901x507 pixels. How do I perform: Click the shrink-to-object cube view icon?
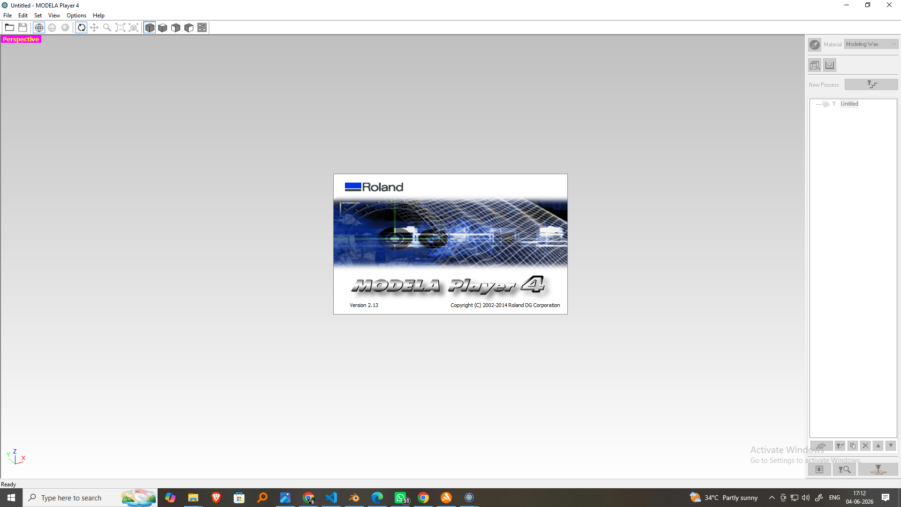[x=134, y=28]
